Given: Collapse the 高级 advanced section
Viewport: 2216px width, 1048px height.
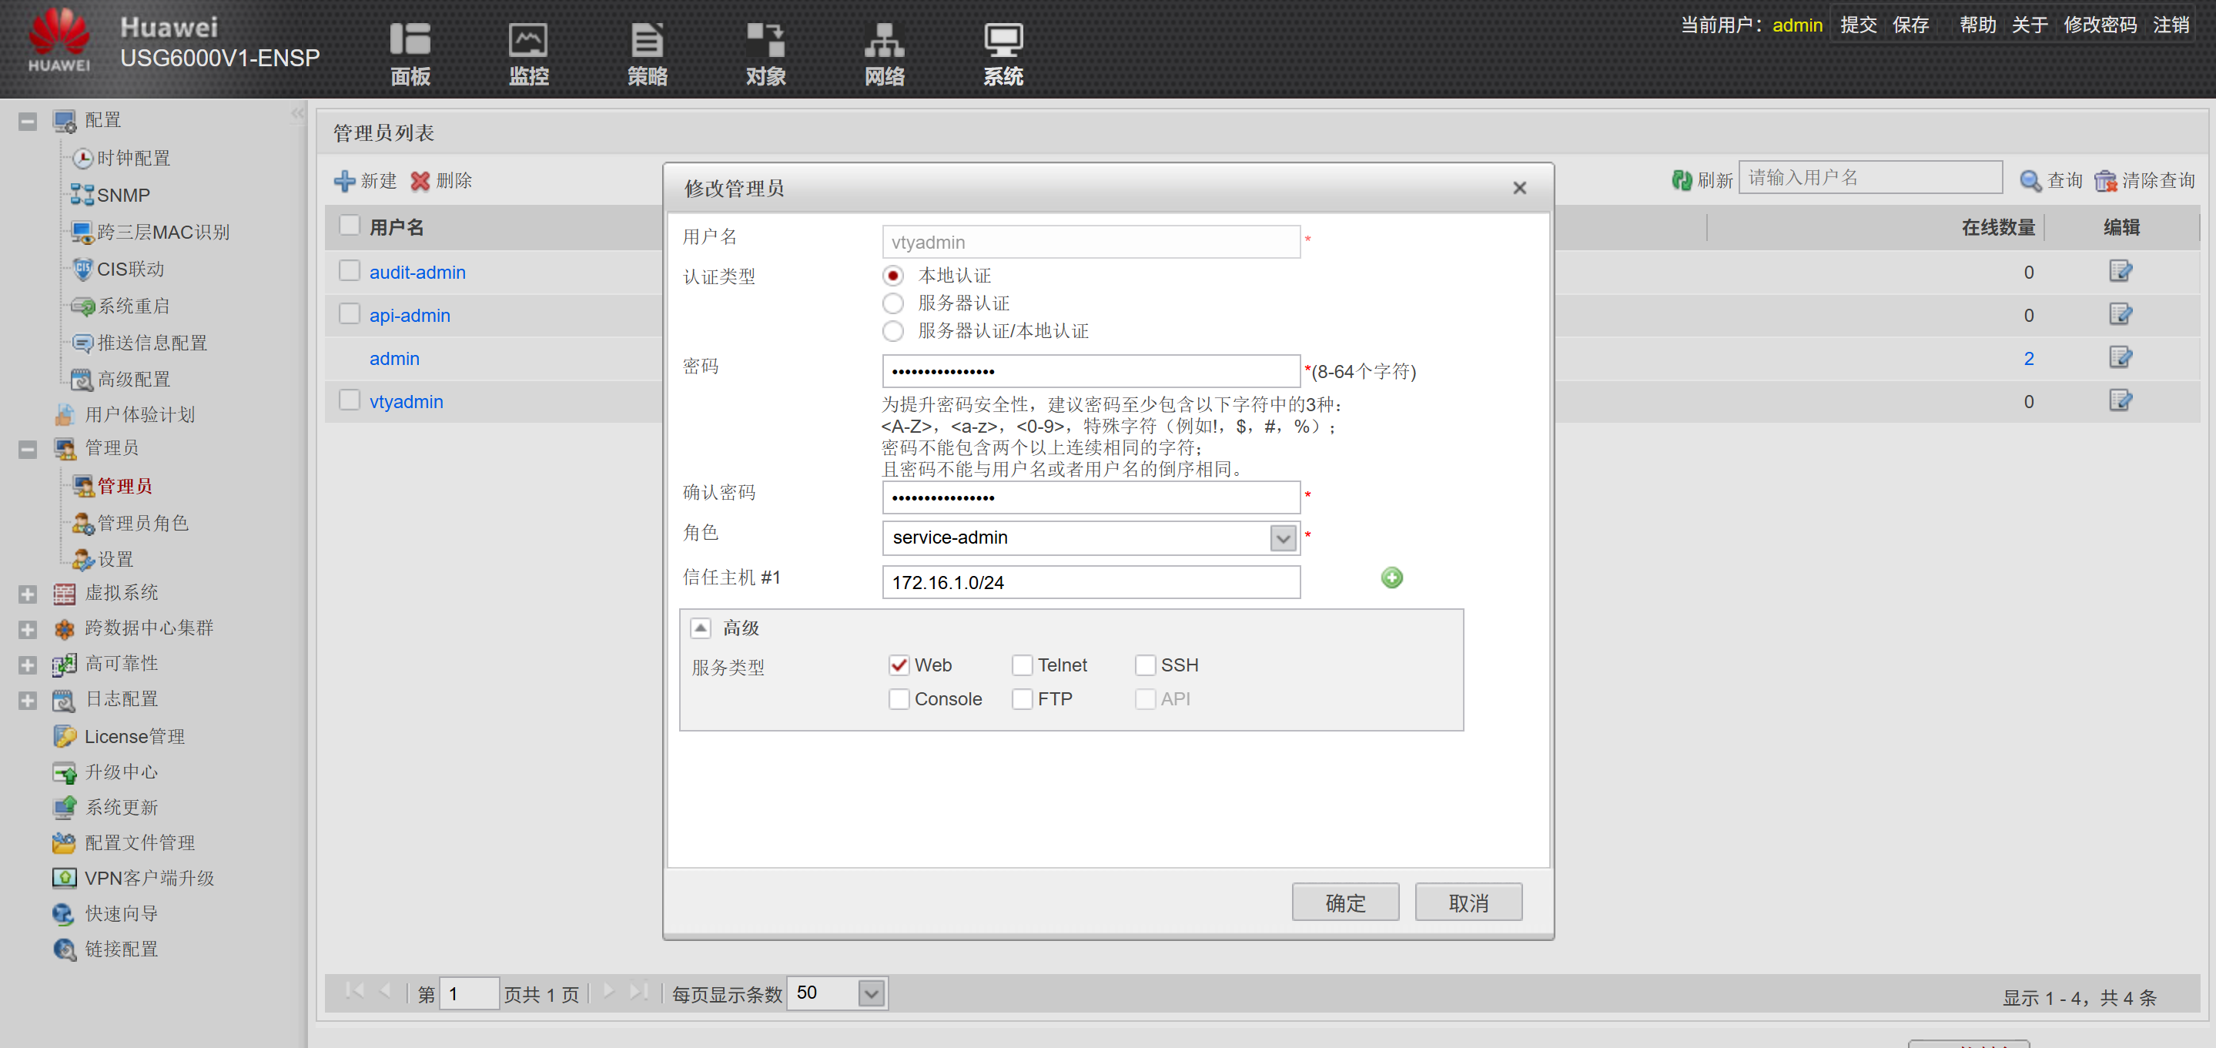Looking at the screenshot, I should [700, 628].
